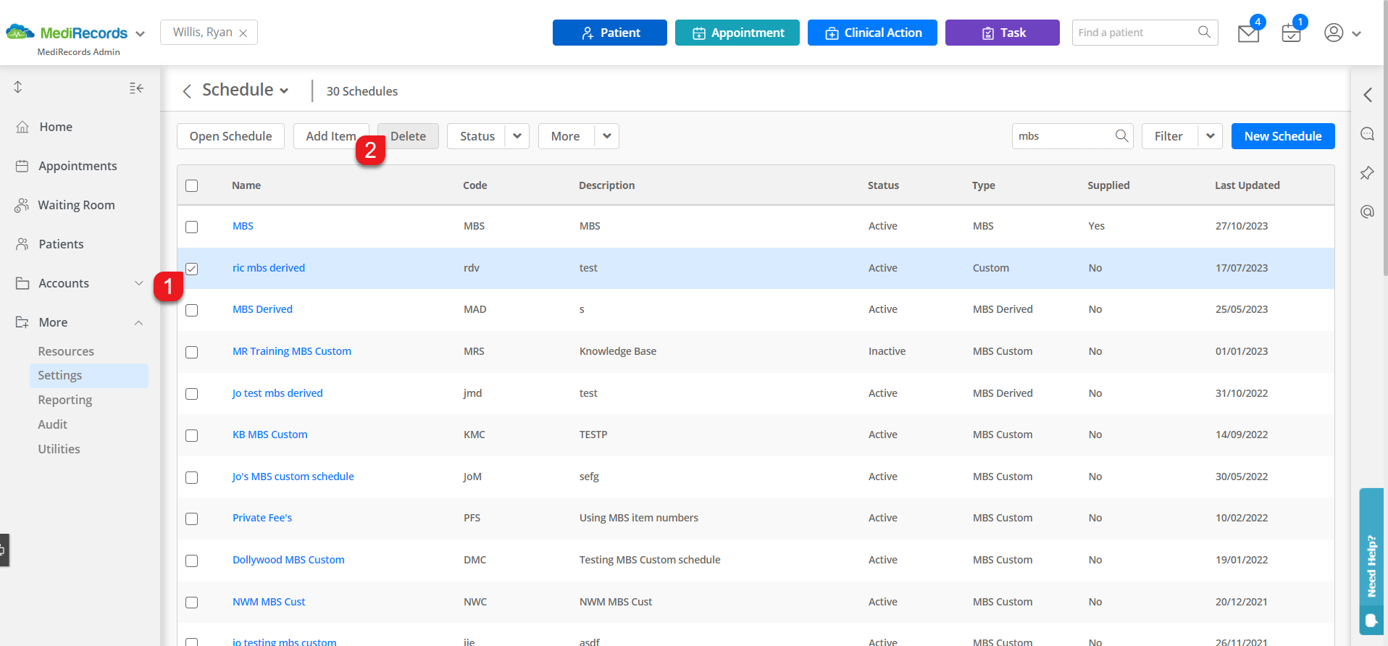Image resolution: width=1388 pixels, height=646 pixels.
Task: Go to Home in sidebar
Action: pos(56,127)
